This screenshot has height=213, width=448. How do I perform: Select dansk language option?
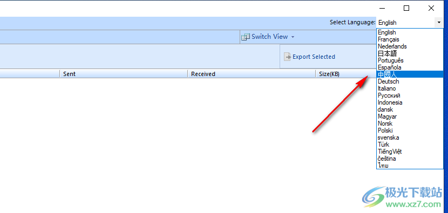tap(410, 109)
